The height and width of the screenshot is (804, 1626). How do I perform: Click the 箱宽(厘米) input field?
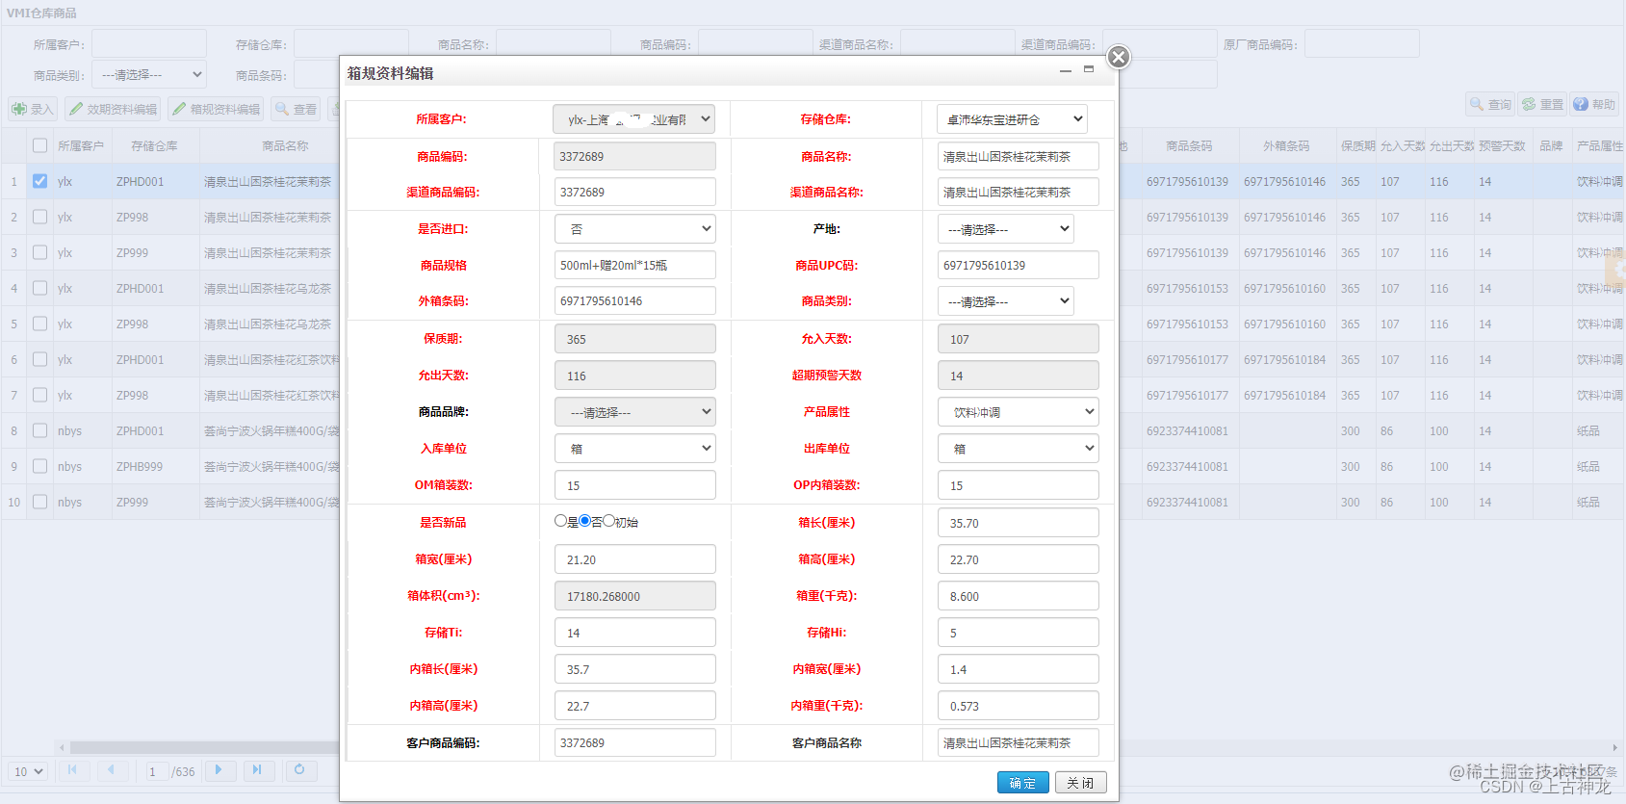click(634, 559)
